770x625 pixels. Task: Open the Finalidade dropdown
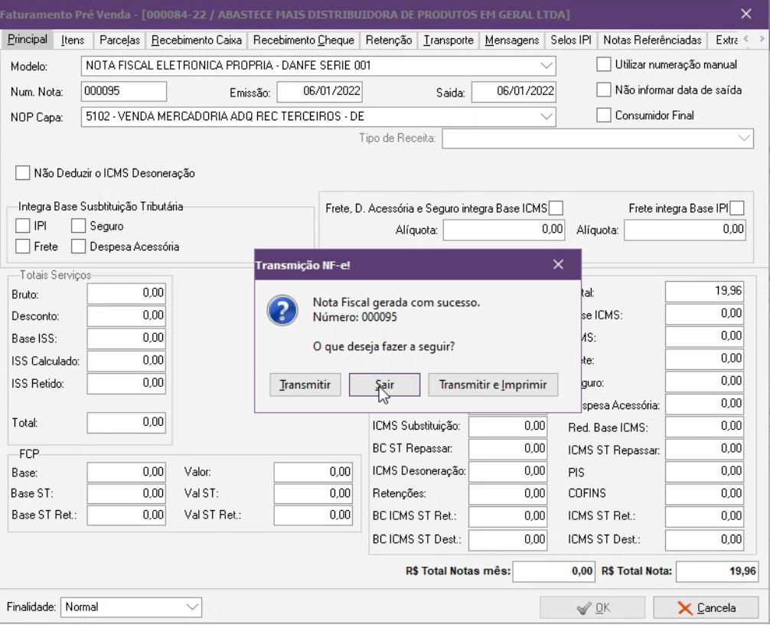click(191, 607)
